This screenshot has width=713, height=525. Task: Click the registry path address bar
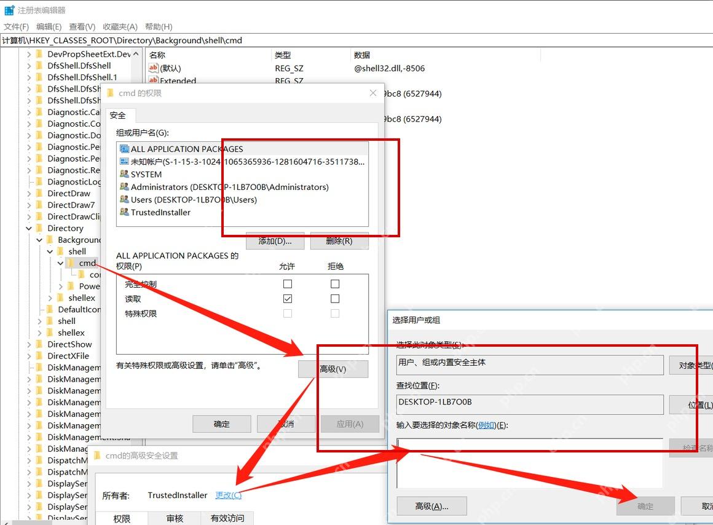(x=356, y=40)
